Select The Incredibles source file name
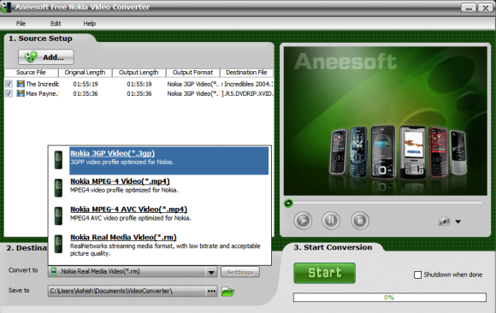 (43, 84)
